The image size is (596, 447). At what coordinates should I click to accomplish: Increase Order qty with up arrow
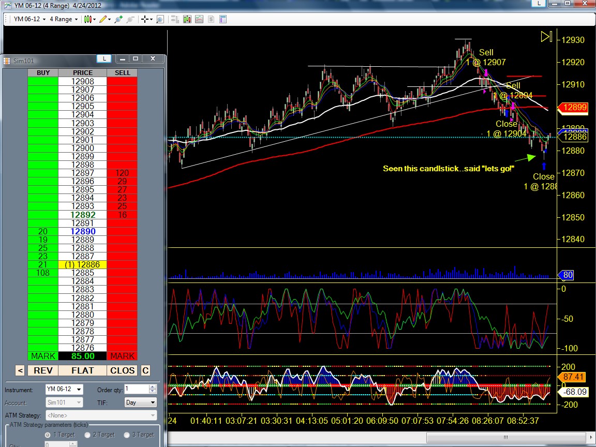tap(153, 387)
